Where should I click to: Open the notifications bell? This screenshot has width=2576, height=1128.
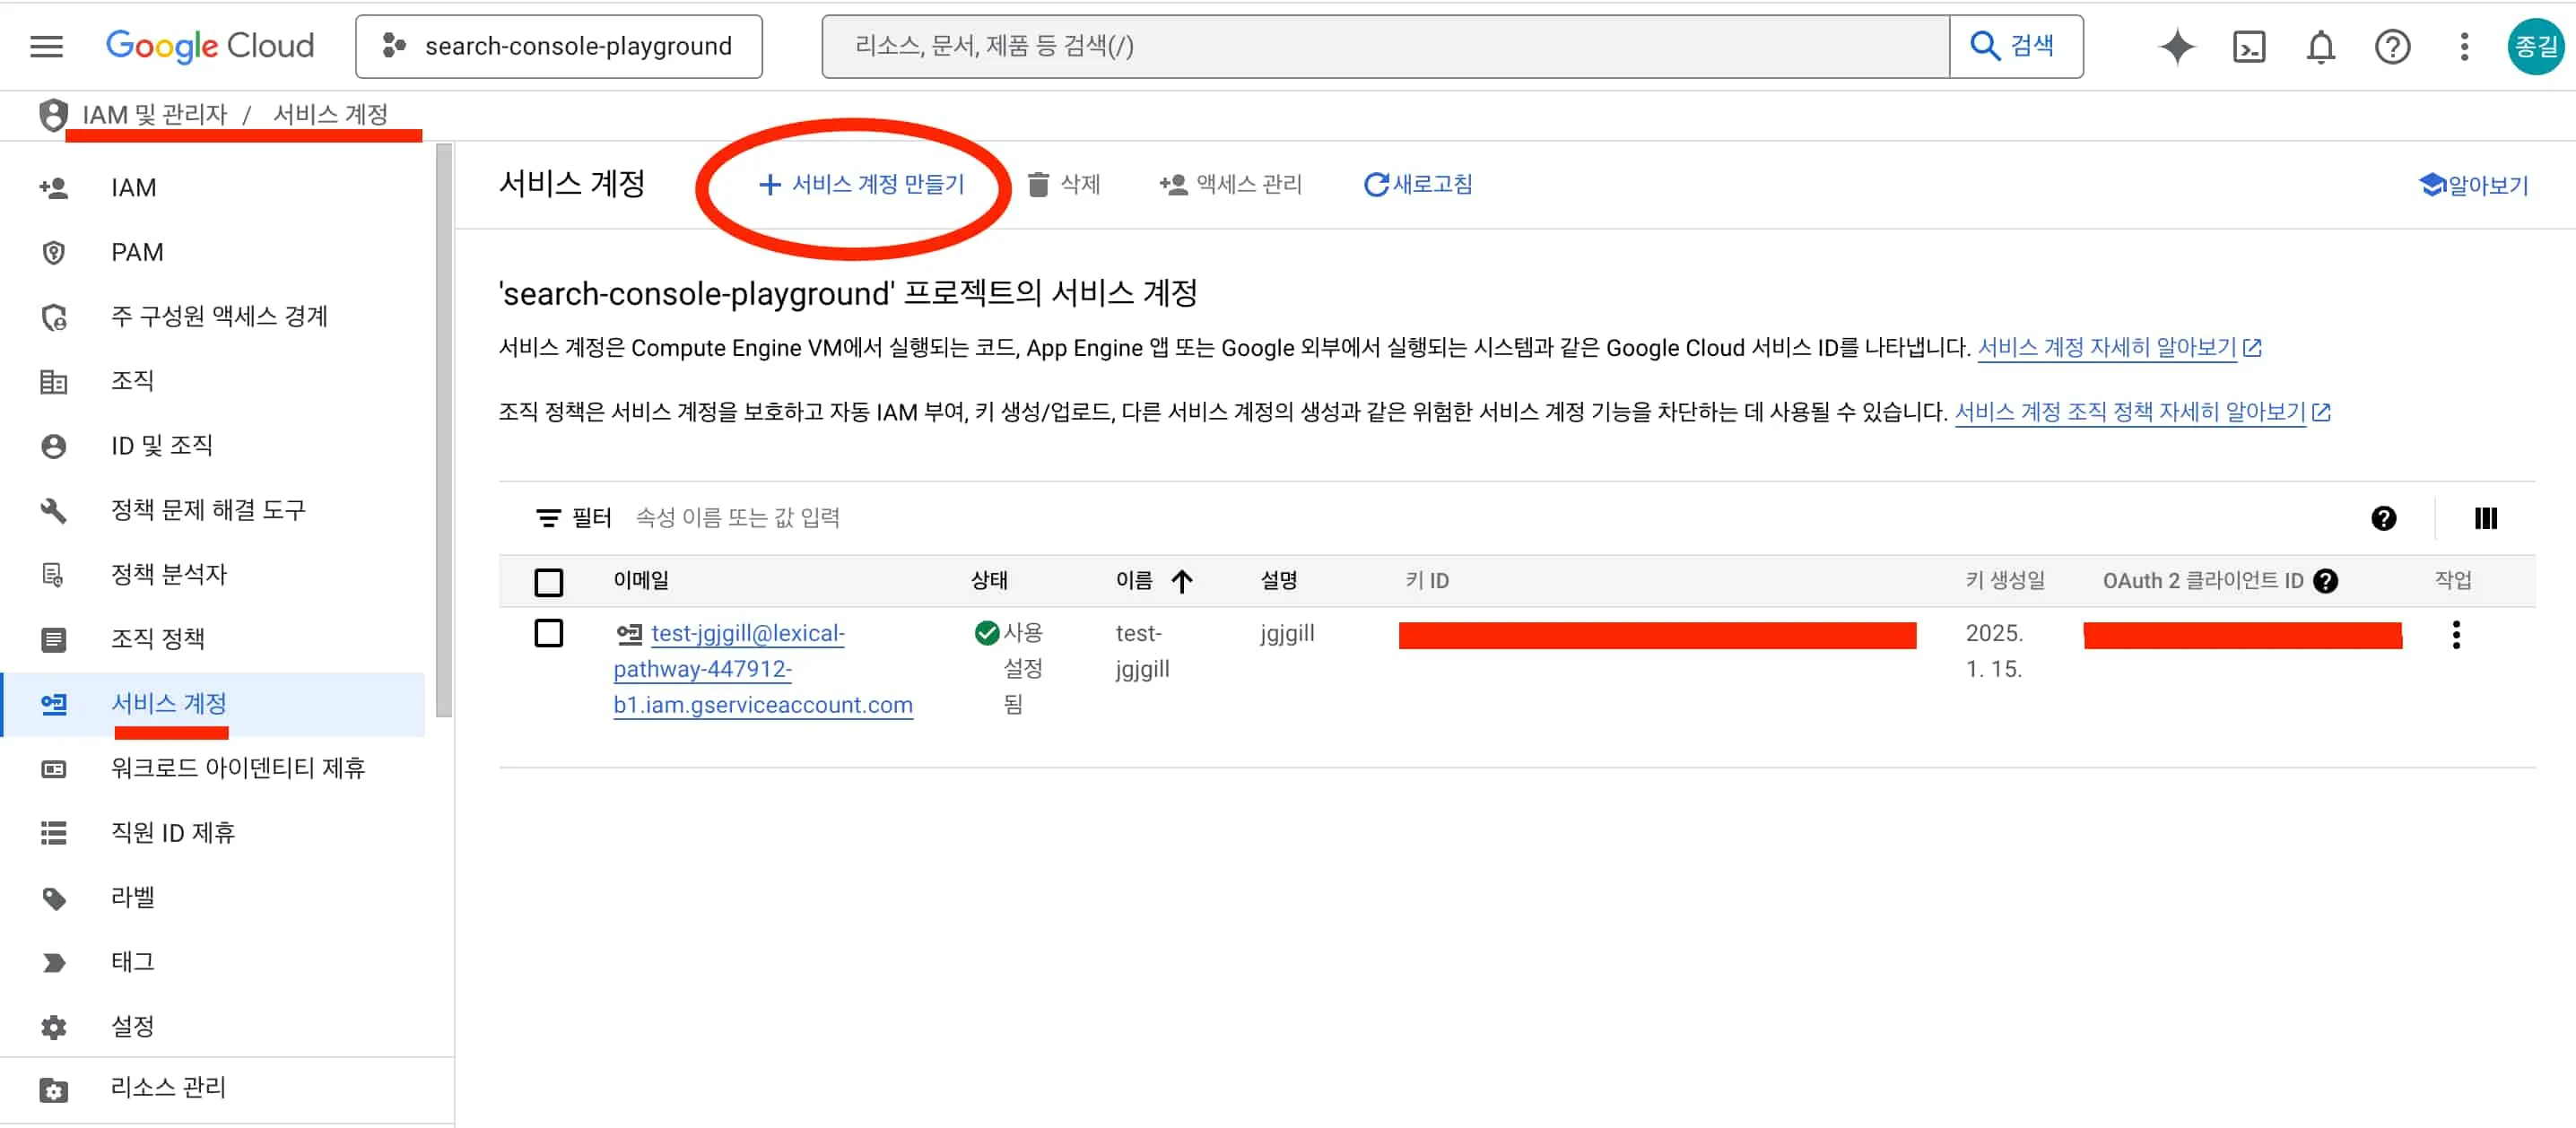tap(2321, 46)
